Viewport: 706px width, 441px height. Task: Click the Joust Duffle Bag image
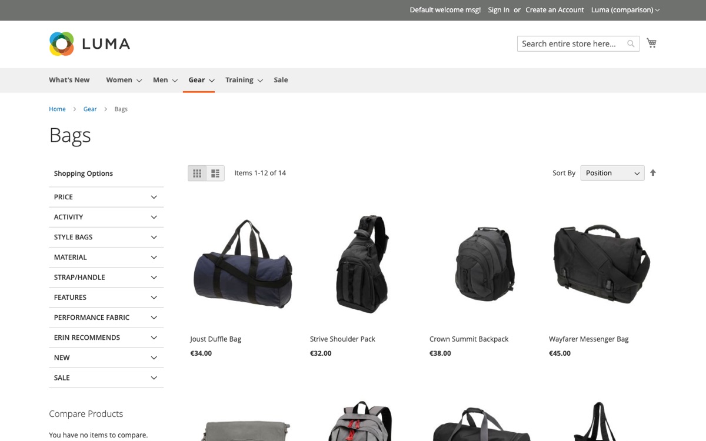243,265
